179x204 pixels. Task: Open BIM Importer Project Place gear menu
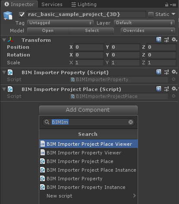(174, 89)
